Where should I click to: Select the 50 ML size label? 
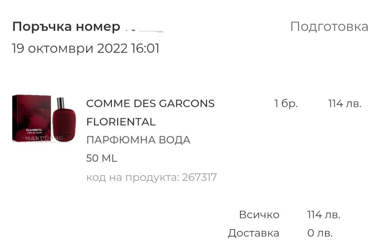[101, 158]
